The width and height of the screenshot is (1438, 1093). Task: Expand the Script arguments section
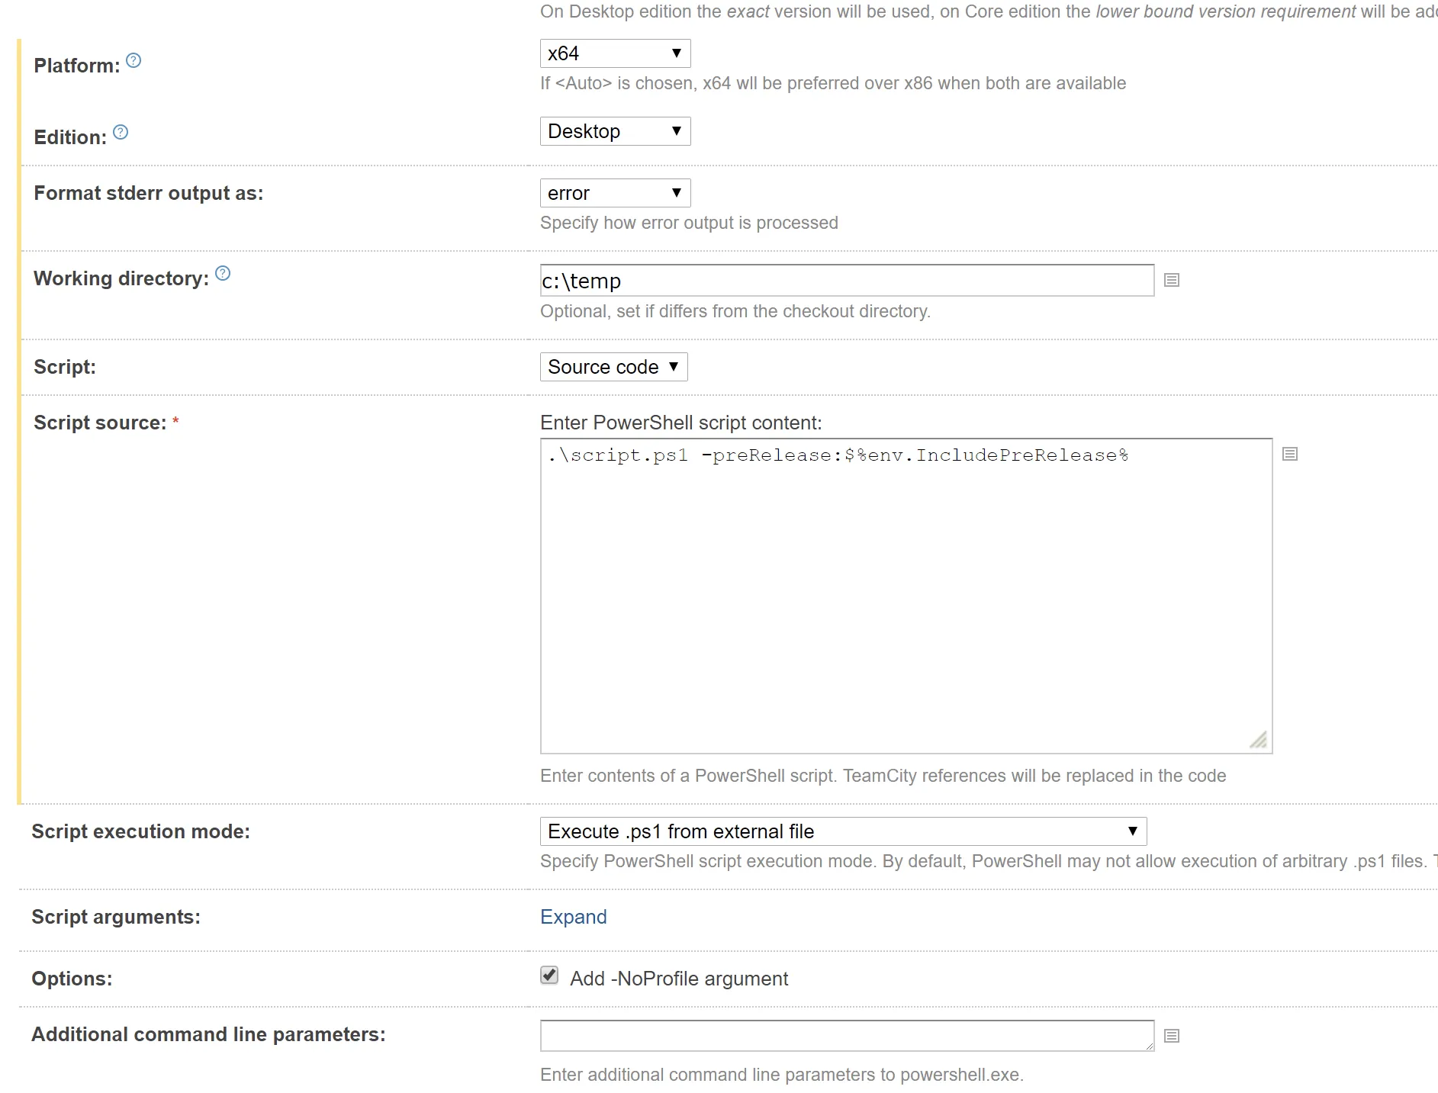(573, 917)
